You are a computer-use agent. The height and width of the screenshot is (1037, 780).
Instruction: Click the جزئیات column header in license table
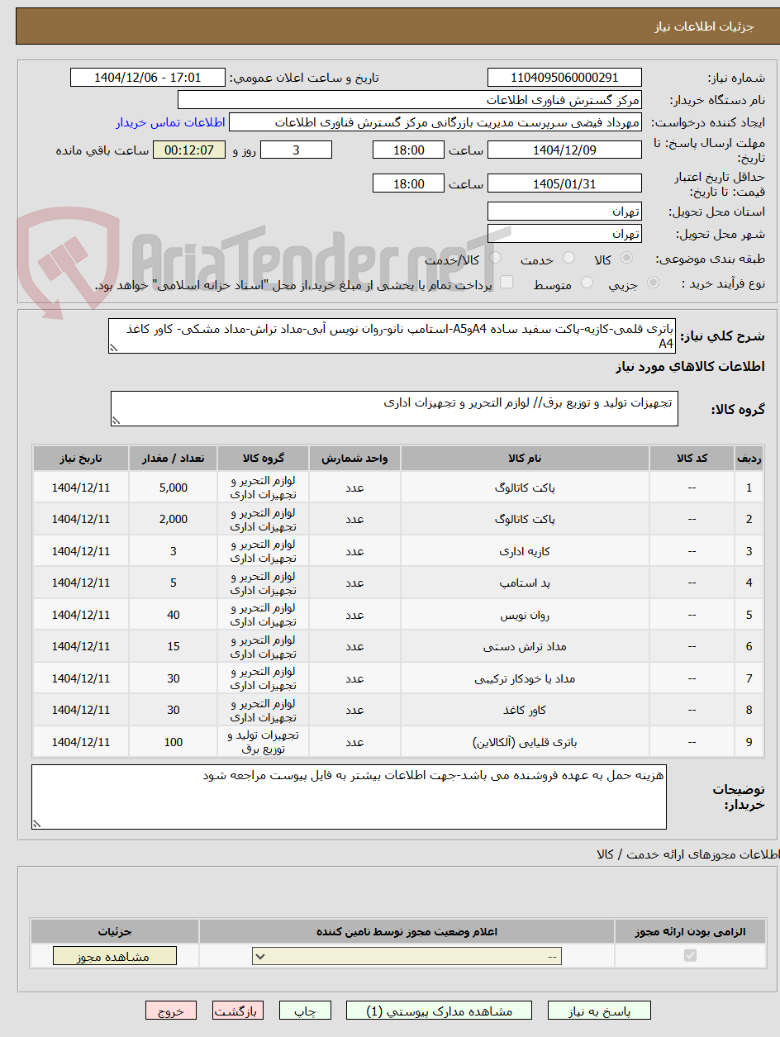click(114, 931)
